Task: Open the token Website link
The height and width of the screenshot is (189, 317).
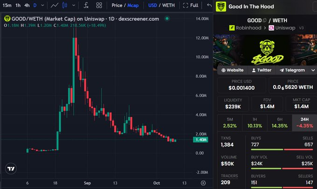Action: click(232, 70)
